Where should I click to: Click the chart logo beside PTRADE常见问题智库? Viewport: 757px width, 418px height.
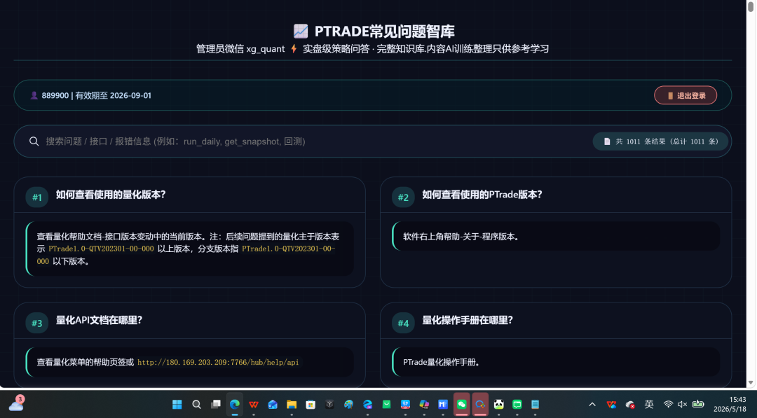[300, 32]
